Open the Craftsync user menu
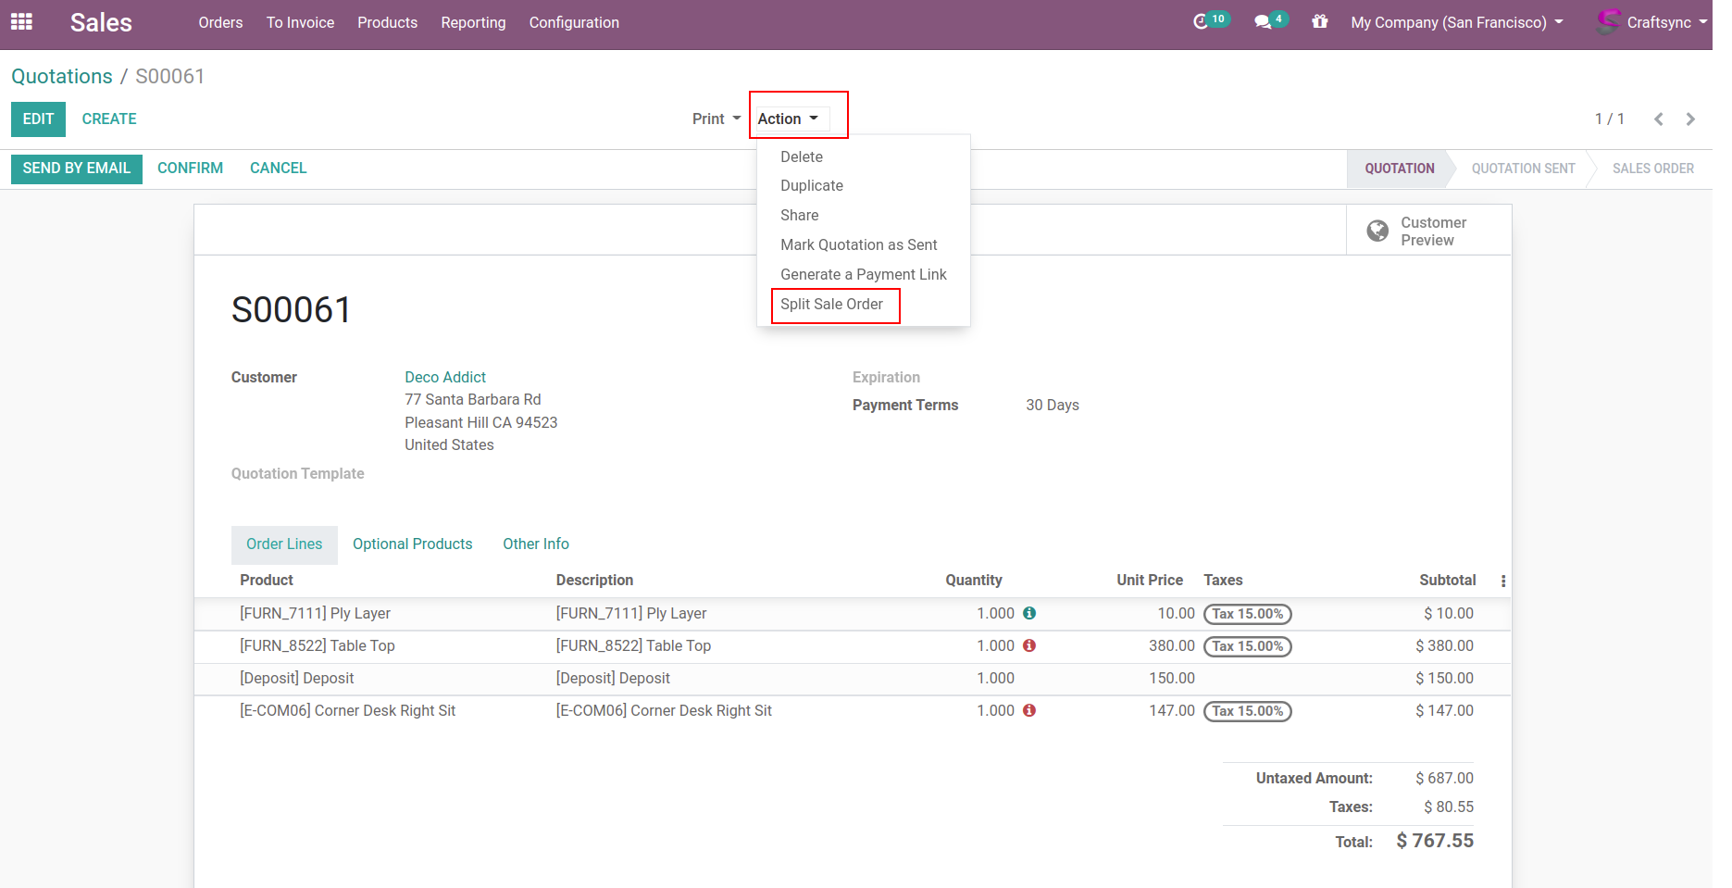 tap(1656, 22)
